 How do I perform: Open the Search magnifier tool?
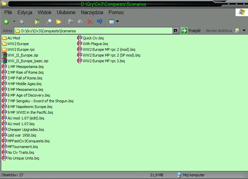click(49, 22)
